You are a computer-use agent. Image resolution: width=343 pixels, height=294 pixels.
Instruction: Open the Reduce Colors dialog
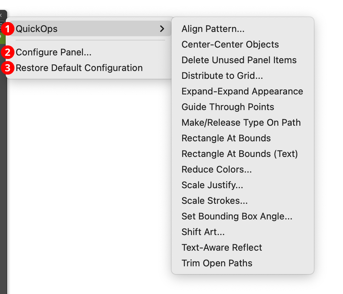pyautogui.click(x=217, y=169)
